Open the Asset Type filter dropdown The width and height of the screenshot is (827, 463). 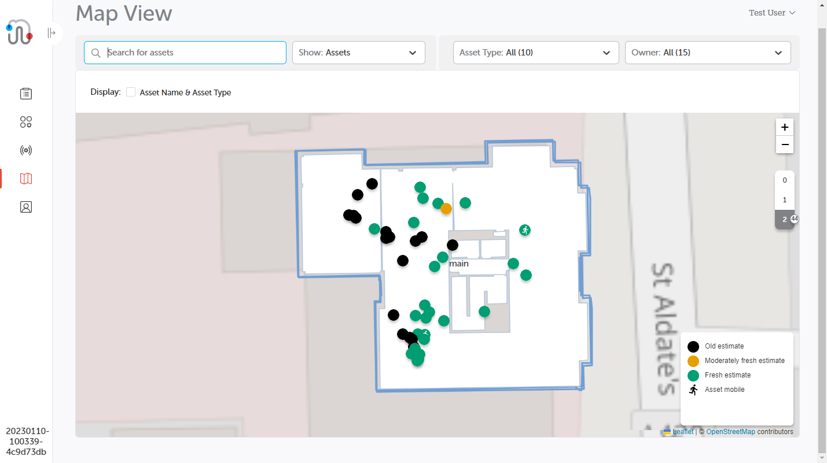(x=535, y=53)
